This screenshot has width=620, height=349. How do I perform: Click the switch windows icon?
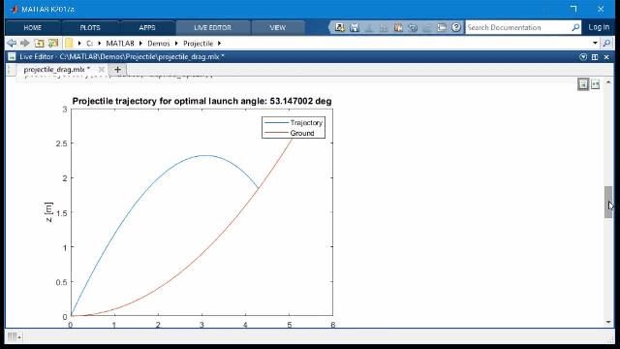[442, 27]
